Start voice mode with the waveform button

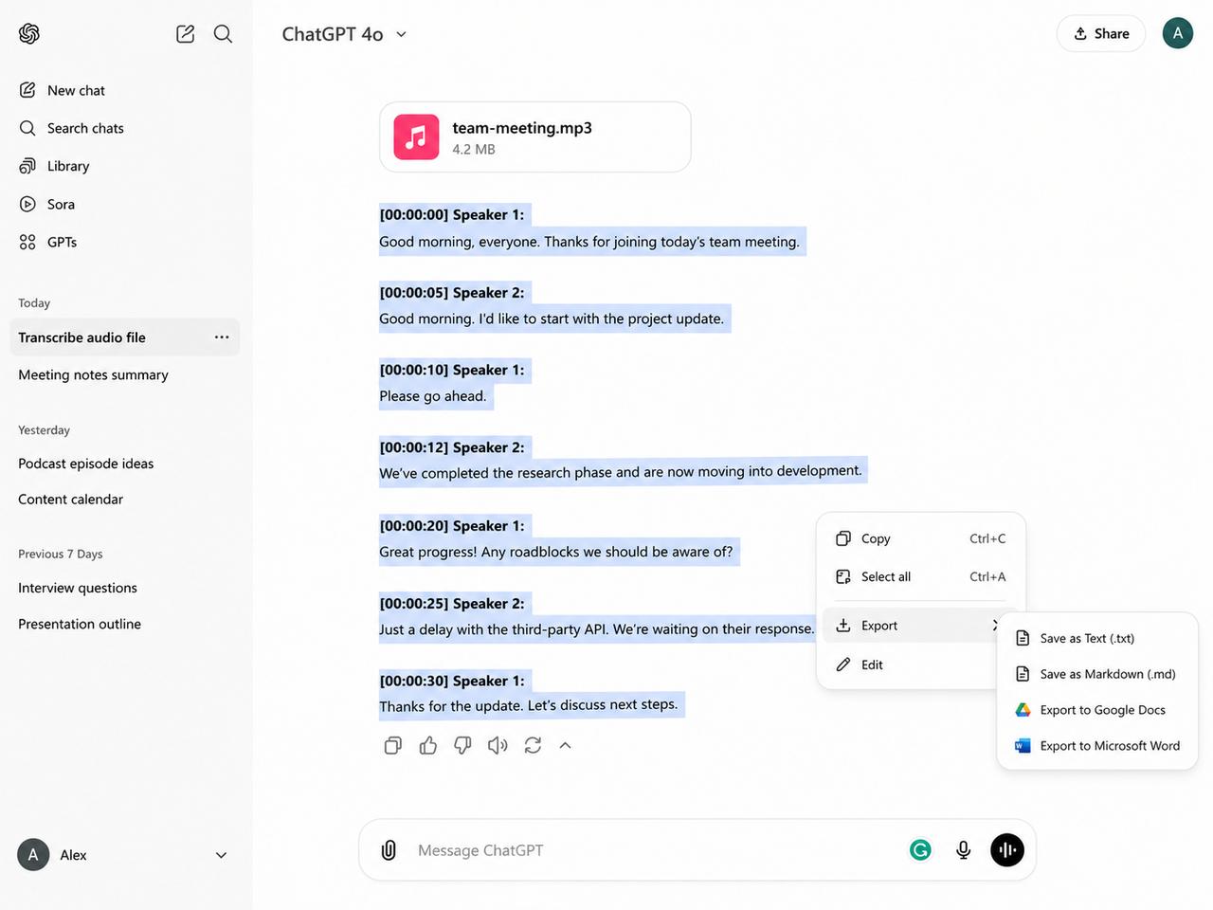[1007, 850]
